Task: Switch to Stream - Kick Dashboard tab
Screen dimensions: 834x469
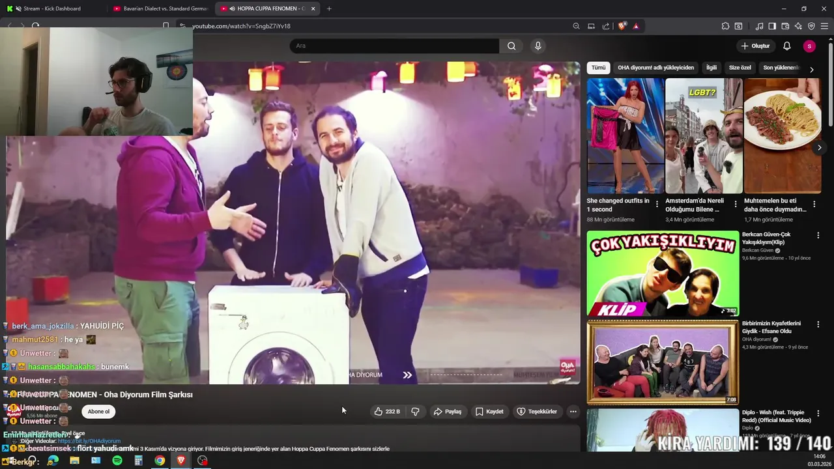Action: pyautogui.click(x=52, y=8)
